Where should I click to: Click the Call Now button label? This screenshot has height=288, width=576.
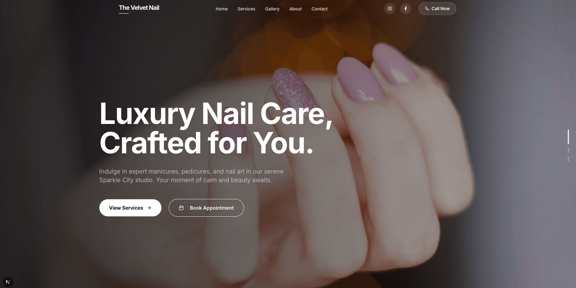(x=441, y=9)
